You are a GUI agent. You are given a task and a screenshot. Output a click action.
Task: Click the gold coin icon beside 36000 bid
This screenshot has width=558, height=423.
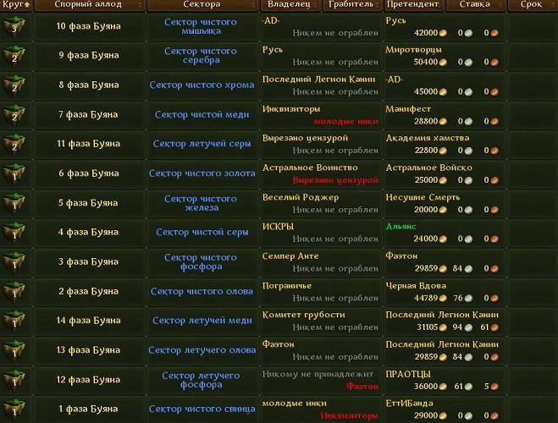click(x=443, y=386)
